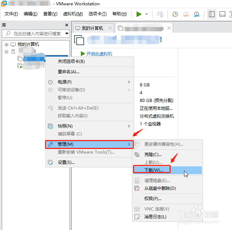Click the clone icon beside 克隆(C)
Image resolution: width=232 pixels, height=230 pixels.
pyautogui.click(x=137, y=155)
